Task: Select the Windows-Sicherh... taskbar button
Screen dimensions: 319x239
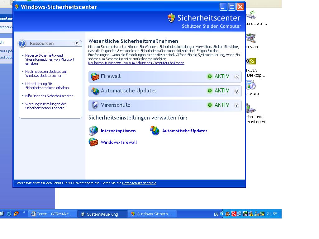Action: click(x=152, y=214)
